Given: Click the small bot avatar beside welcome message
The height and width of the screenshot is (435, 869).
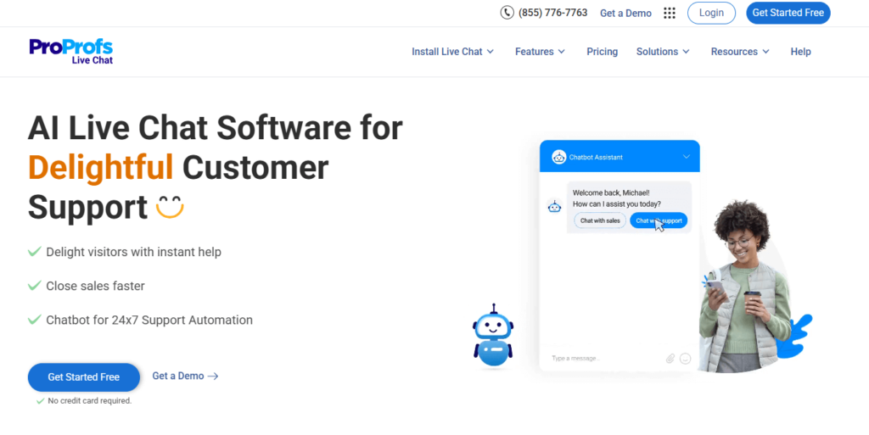Looking at the screenshot, I should [554, 206].
